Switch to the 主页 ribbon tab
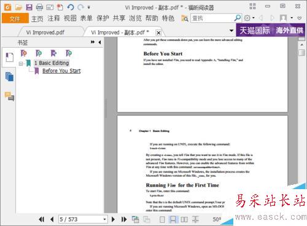Image resolution: width=307 pixels, height=226 pixels. tap(37, 18)
